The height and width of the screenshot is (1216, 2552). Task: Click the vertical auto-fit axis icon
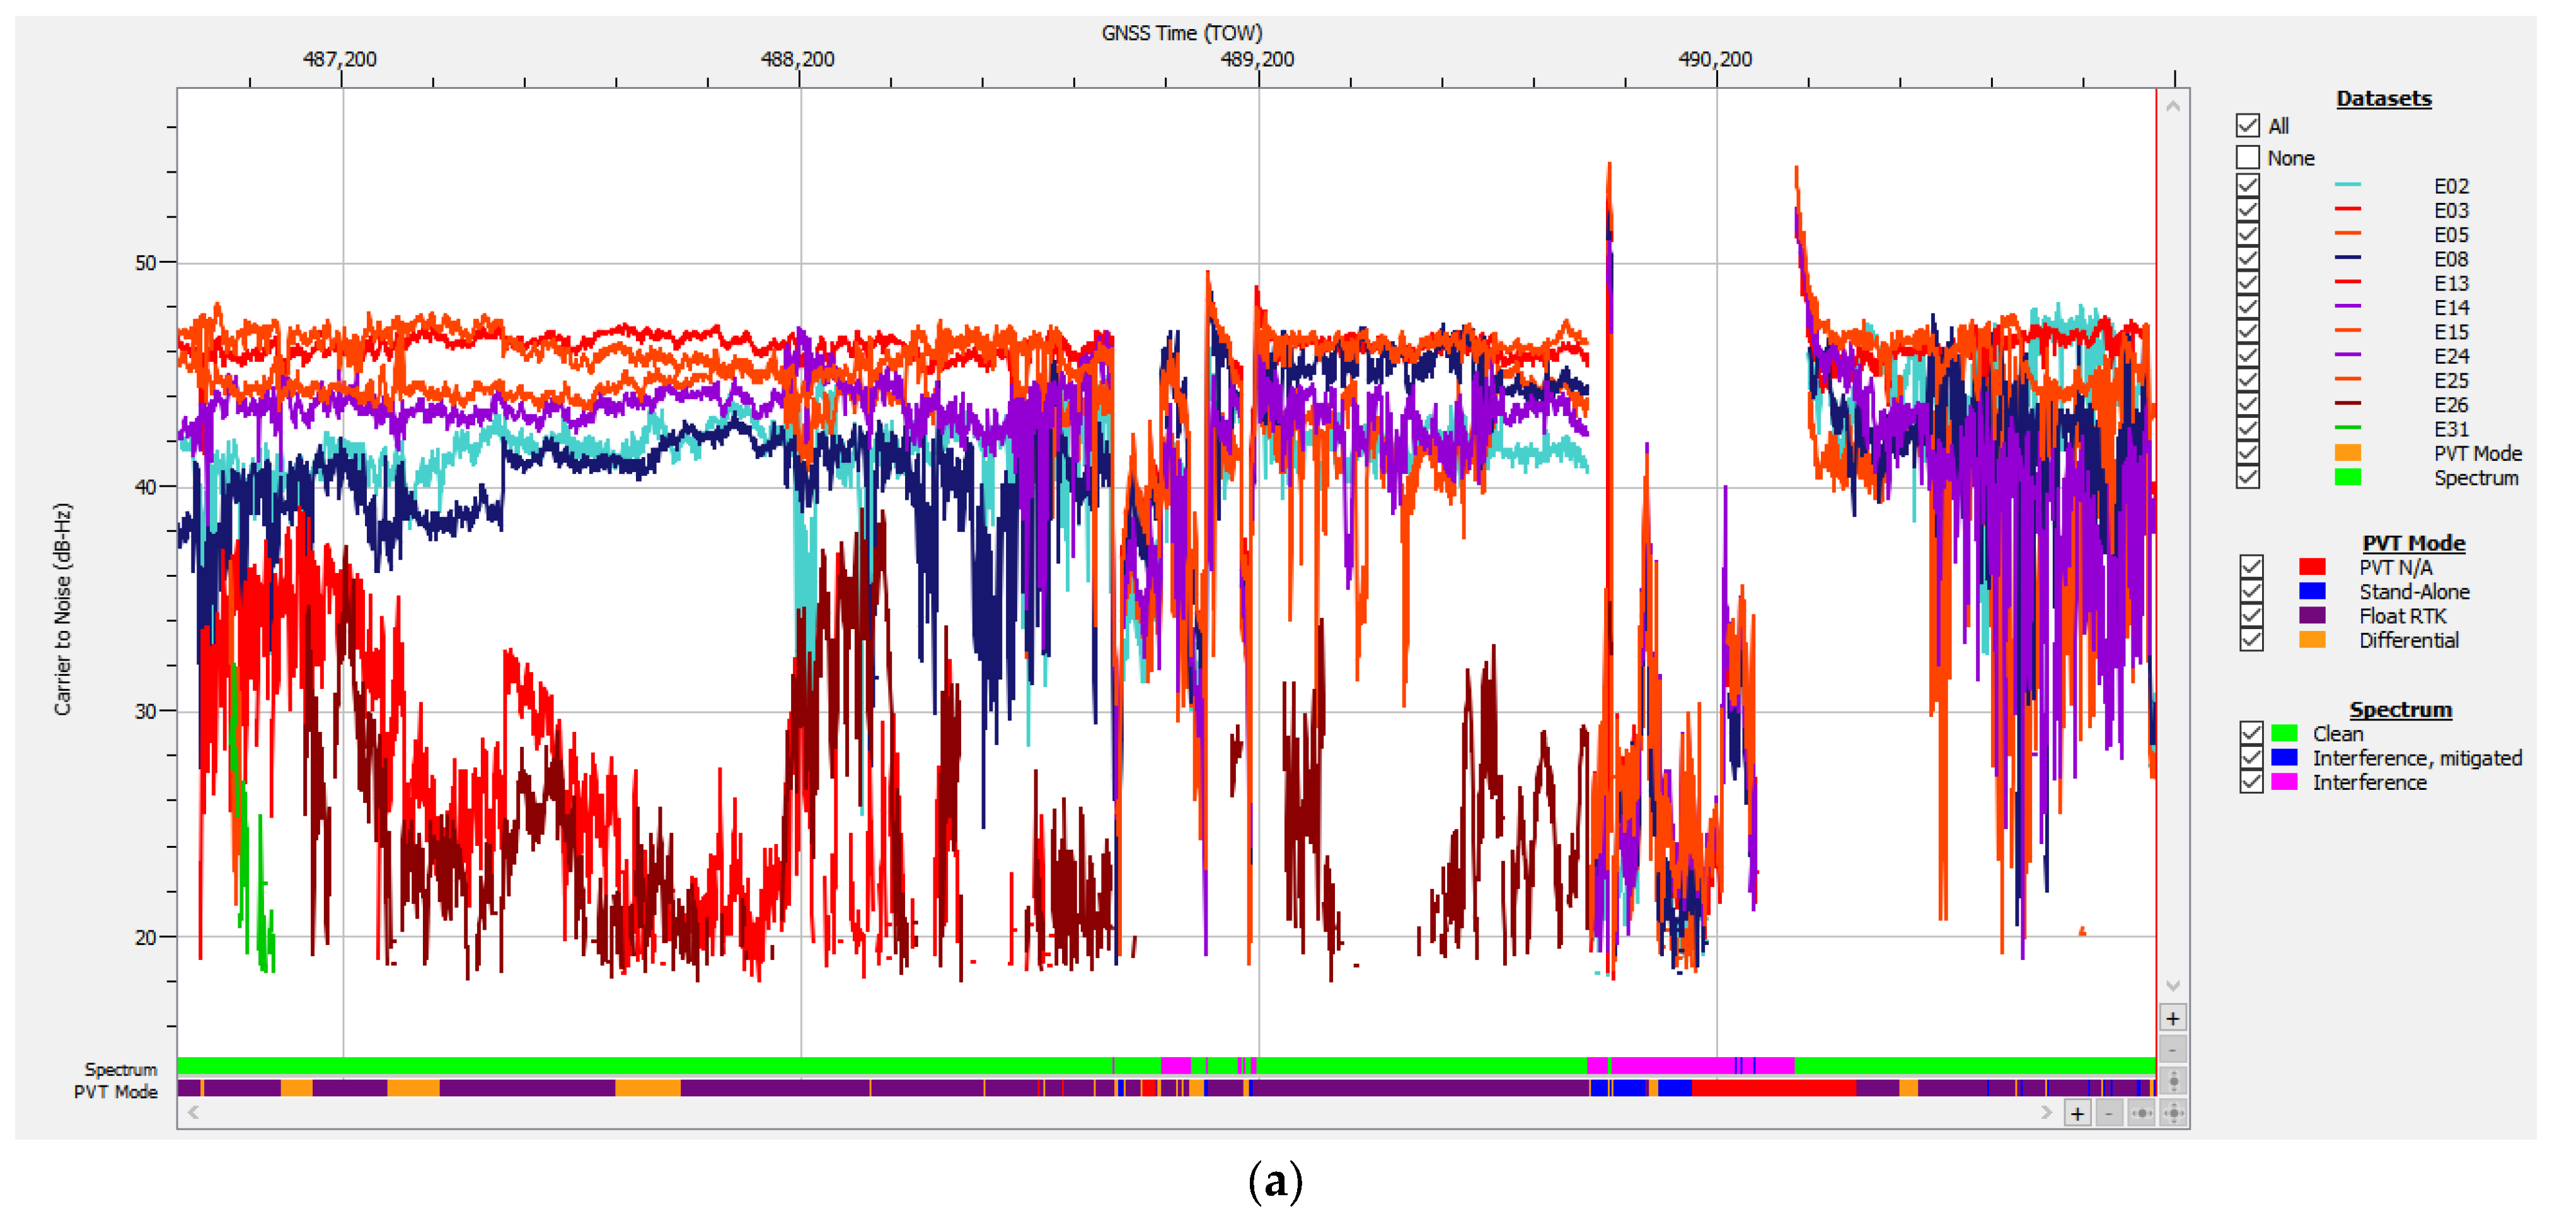[2174, 1080]
